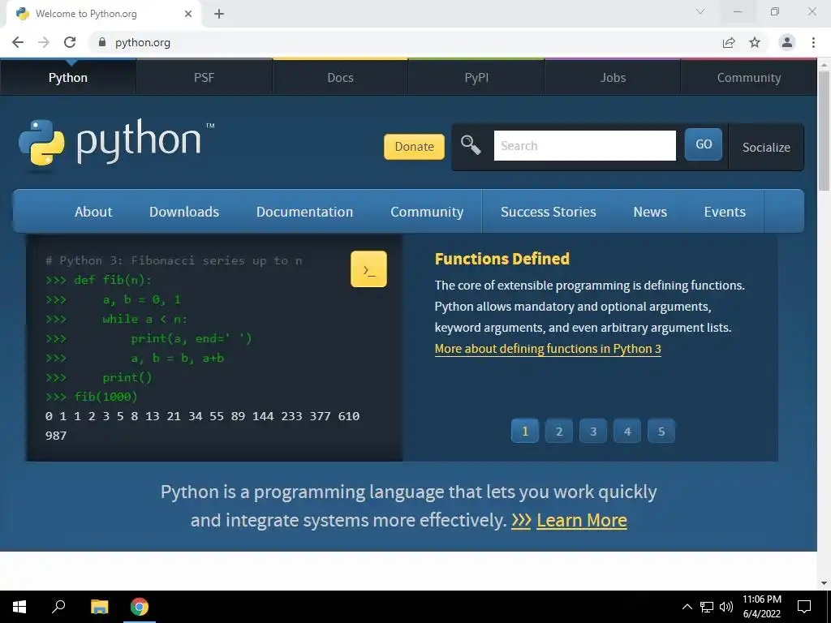
Task: Click the taskbar clock showing 11:06 PM
Action: [x=761, y=607]
